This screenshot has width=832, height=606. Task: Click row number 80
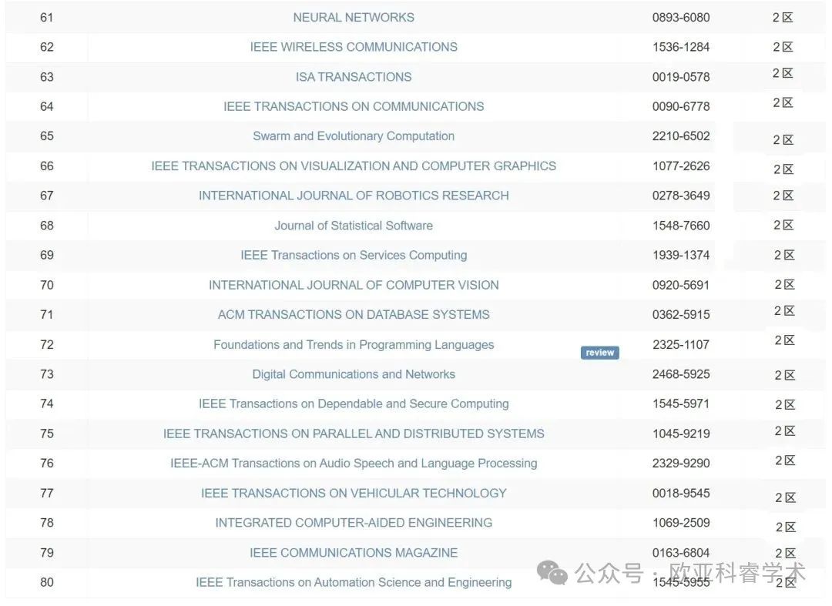tap(47, 582)
